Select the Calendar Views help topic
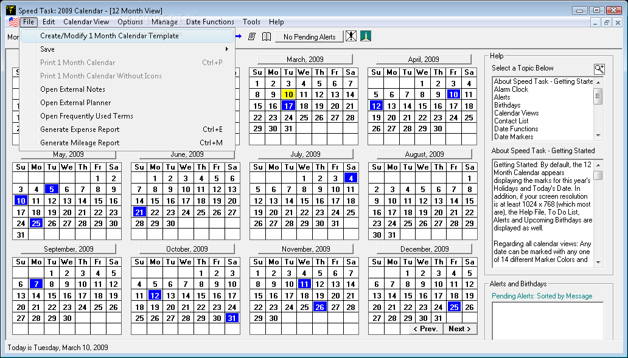This screenshot has width=628, height=358. (516, 113)
